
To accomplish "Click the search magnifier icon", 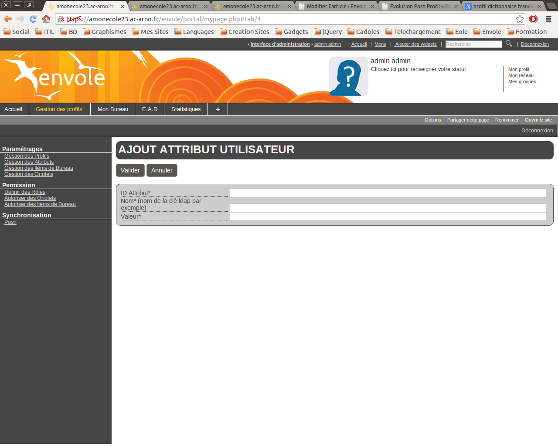I will pyautogui.click(x=509, y=44).
